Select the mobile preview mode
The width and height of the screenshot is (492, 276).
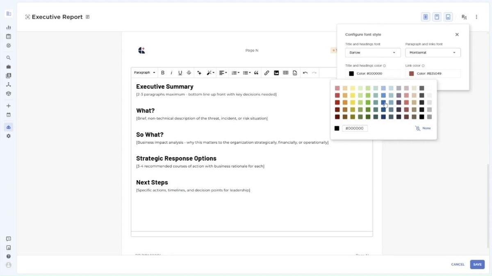tap(448, 16)
